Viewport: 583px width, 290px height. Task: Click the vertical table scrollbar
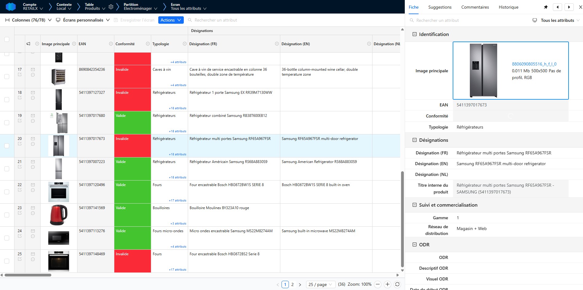pos(402,219)
